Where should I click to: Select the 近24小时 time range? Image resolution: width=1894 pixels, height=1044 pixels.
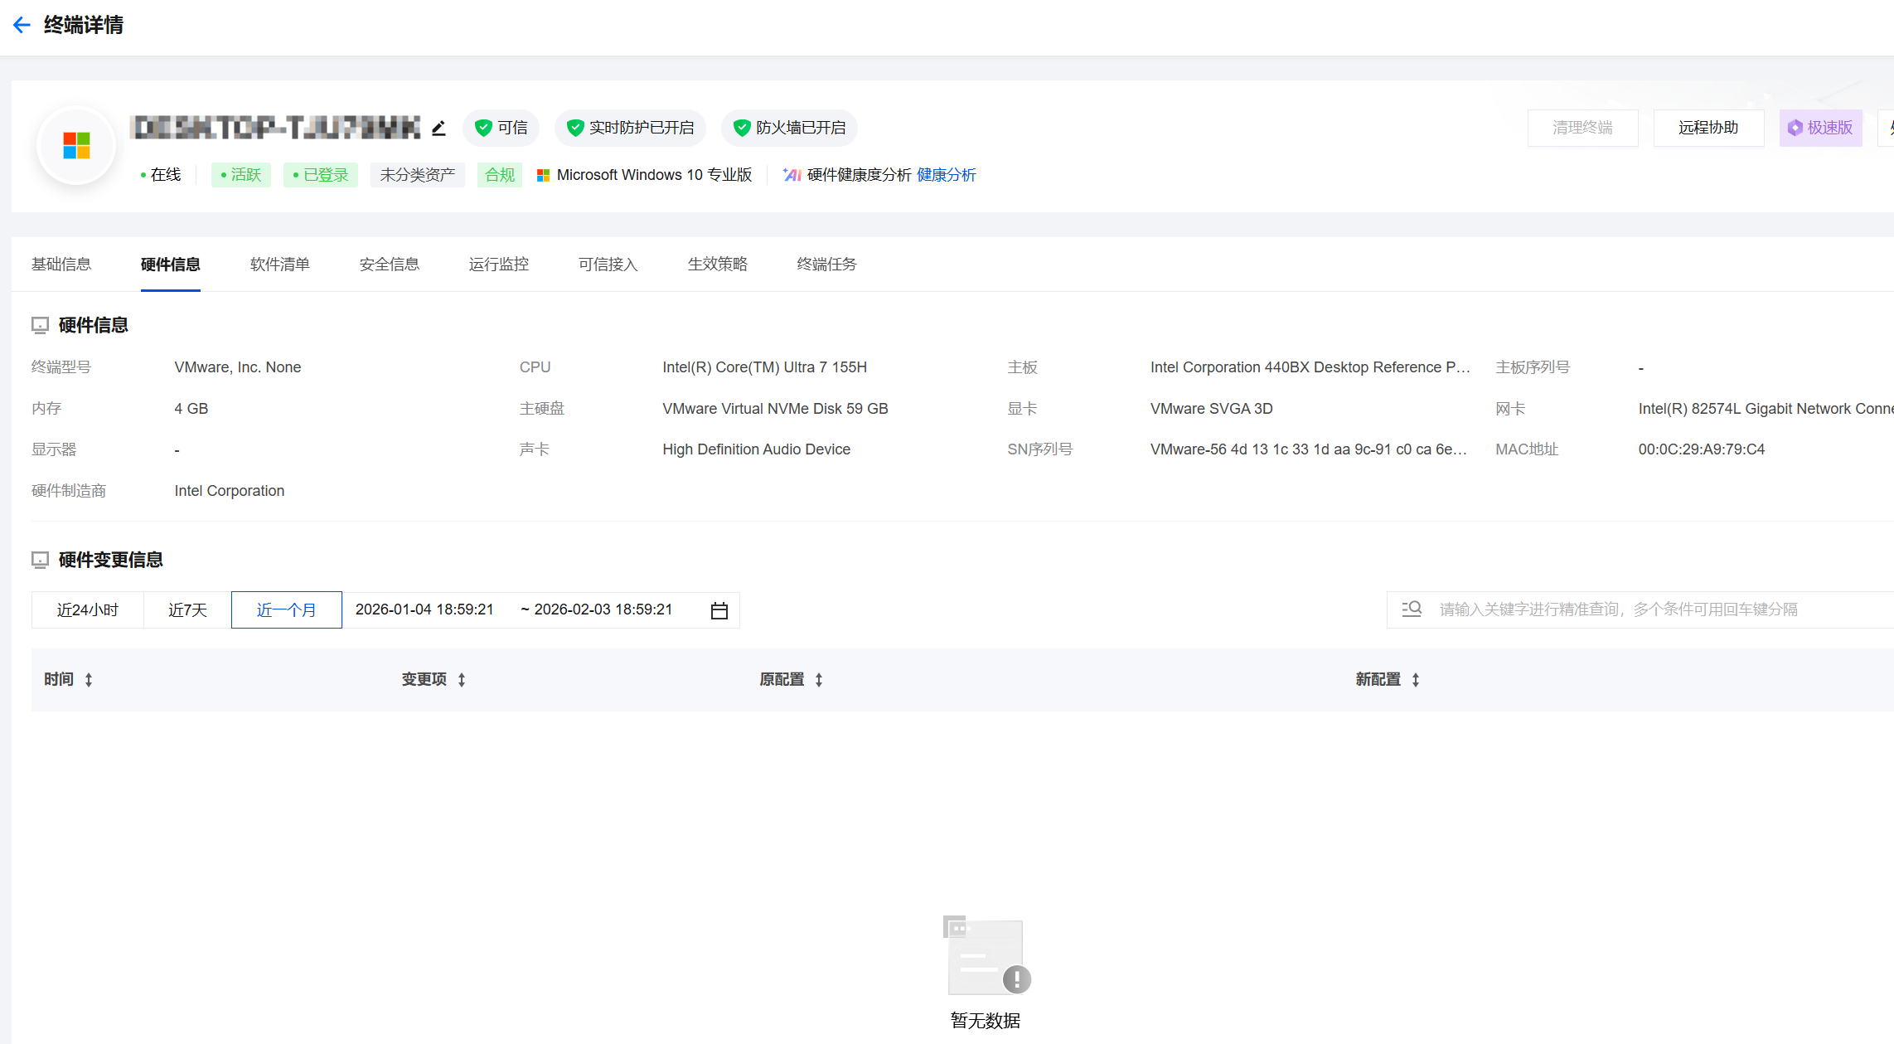click(x=88, y=610)
